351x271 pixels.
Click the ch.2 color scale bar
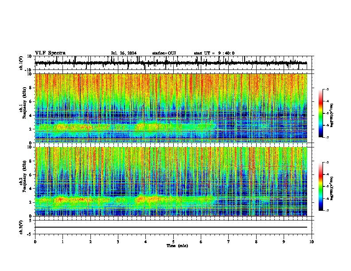coord(321,186)
